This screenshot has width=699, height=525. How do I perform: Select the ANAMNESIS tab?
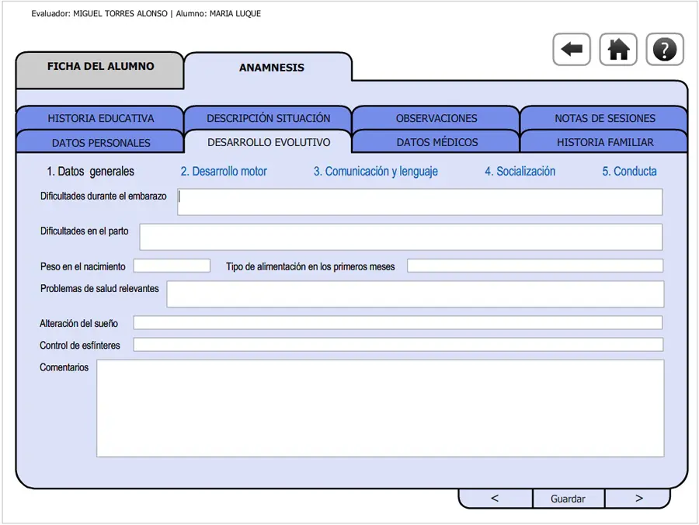[269, 68]
